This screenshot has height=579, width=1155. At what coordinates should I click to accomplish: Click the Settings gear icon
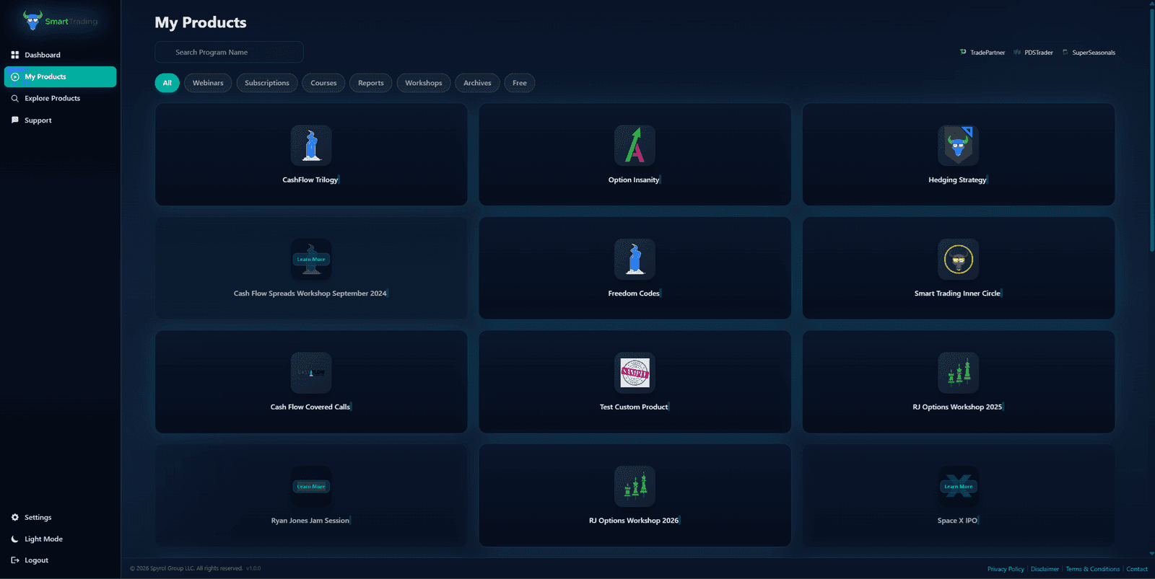[x=15, y=517]
